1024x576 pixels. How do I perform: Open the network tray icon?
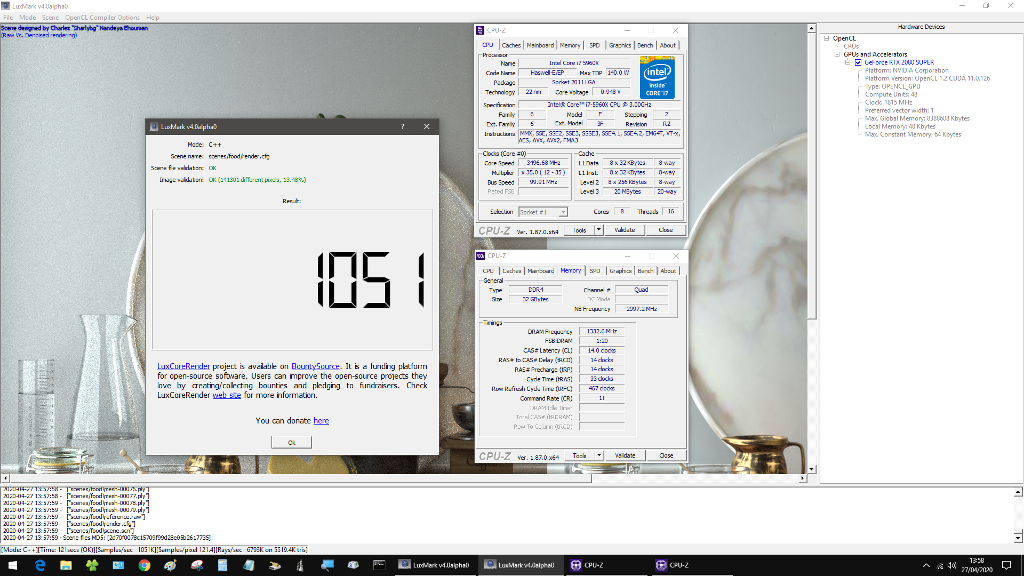click(x=940, y=565)
